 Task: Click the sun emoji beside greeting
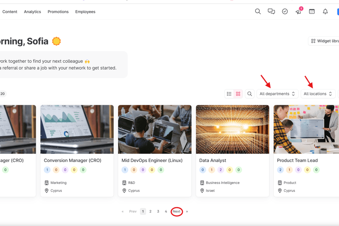tap(56, 41)
